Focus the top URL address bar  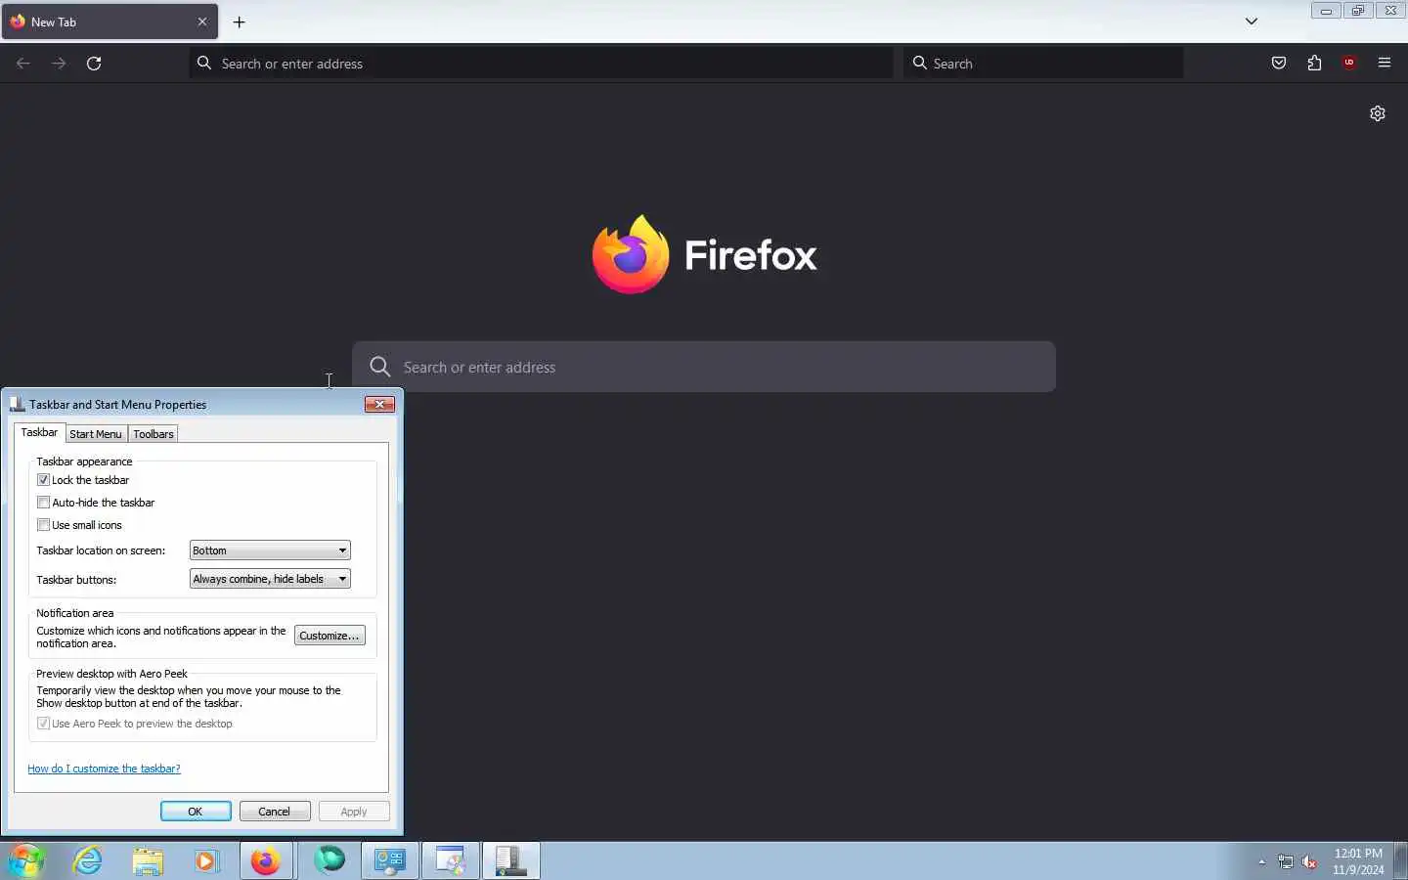pyautogui.click(x=541, y=64)
